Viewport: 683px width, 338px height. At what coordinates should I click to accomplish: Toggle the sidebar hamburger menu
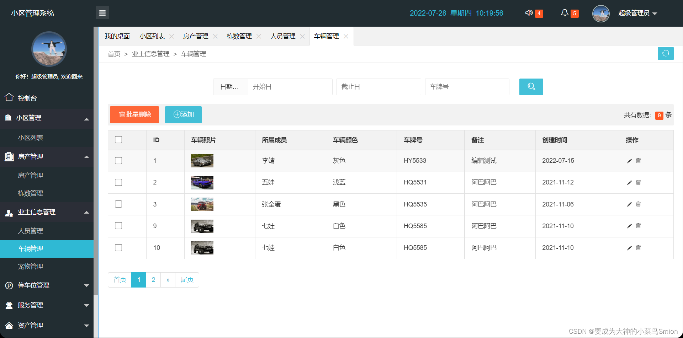click(x=102, y=13)
